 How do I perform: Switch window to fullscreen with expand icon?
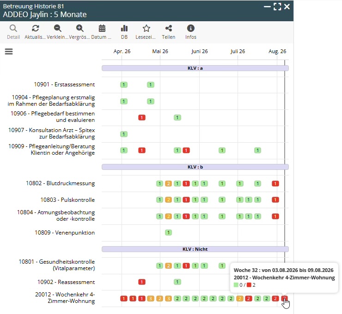[277, 7]
